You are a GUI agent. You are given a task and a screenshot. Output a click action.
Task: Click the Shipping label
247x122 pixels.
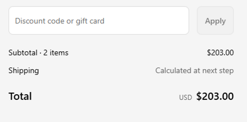click(x=24, y=71)
